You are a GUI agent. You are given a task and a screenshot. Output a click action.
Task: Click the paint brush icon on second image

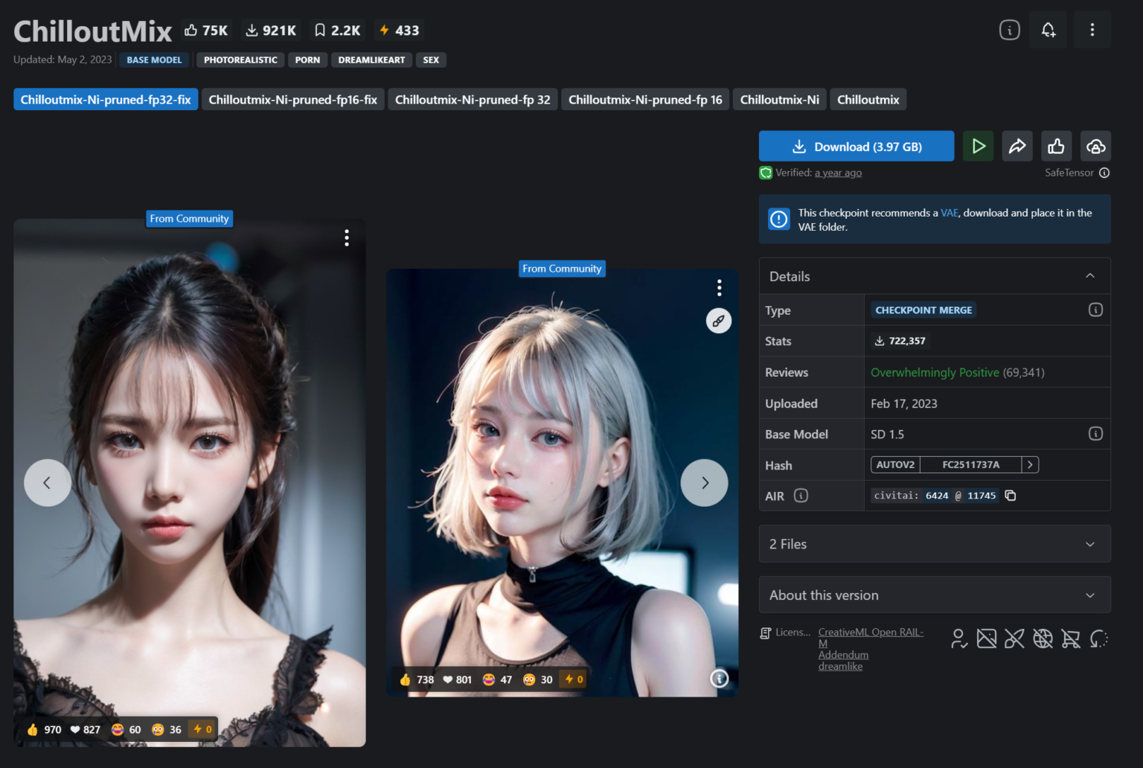tap(717, 321)
